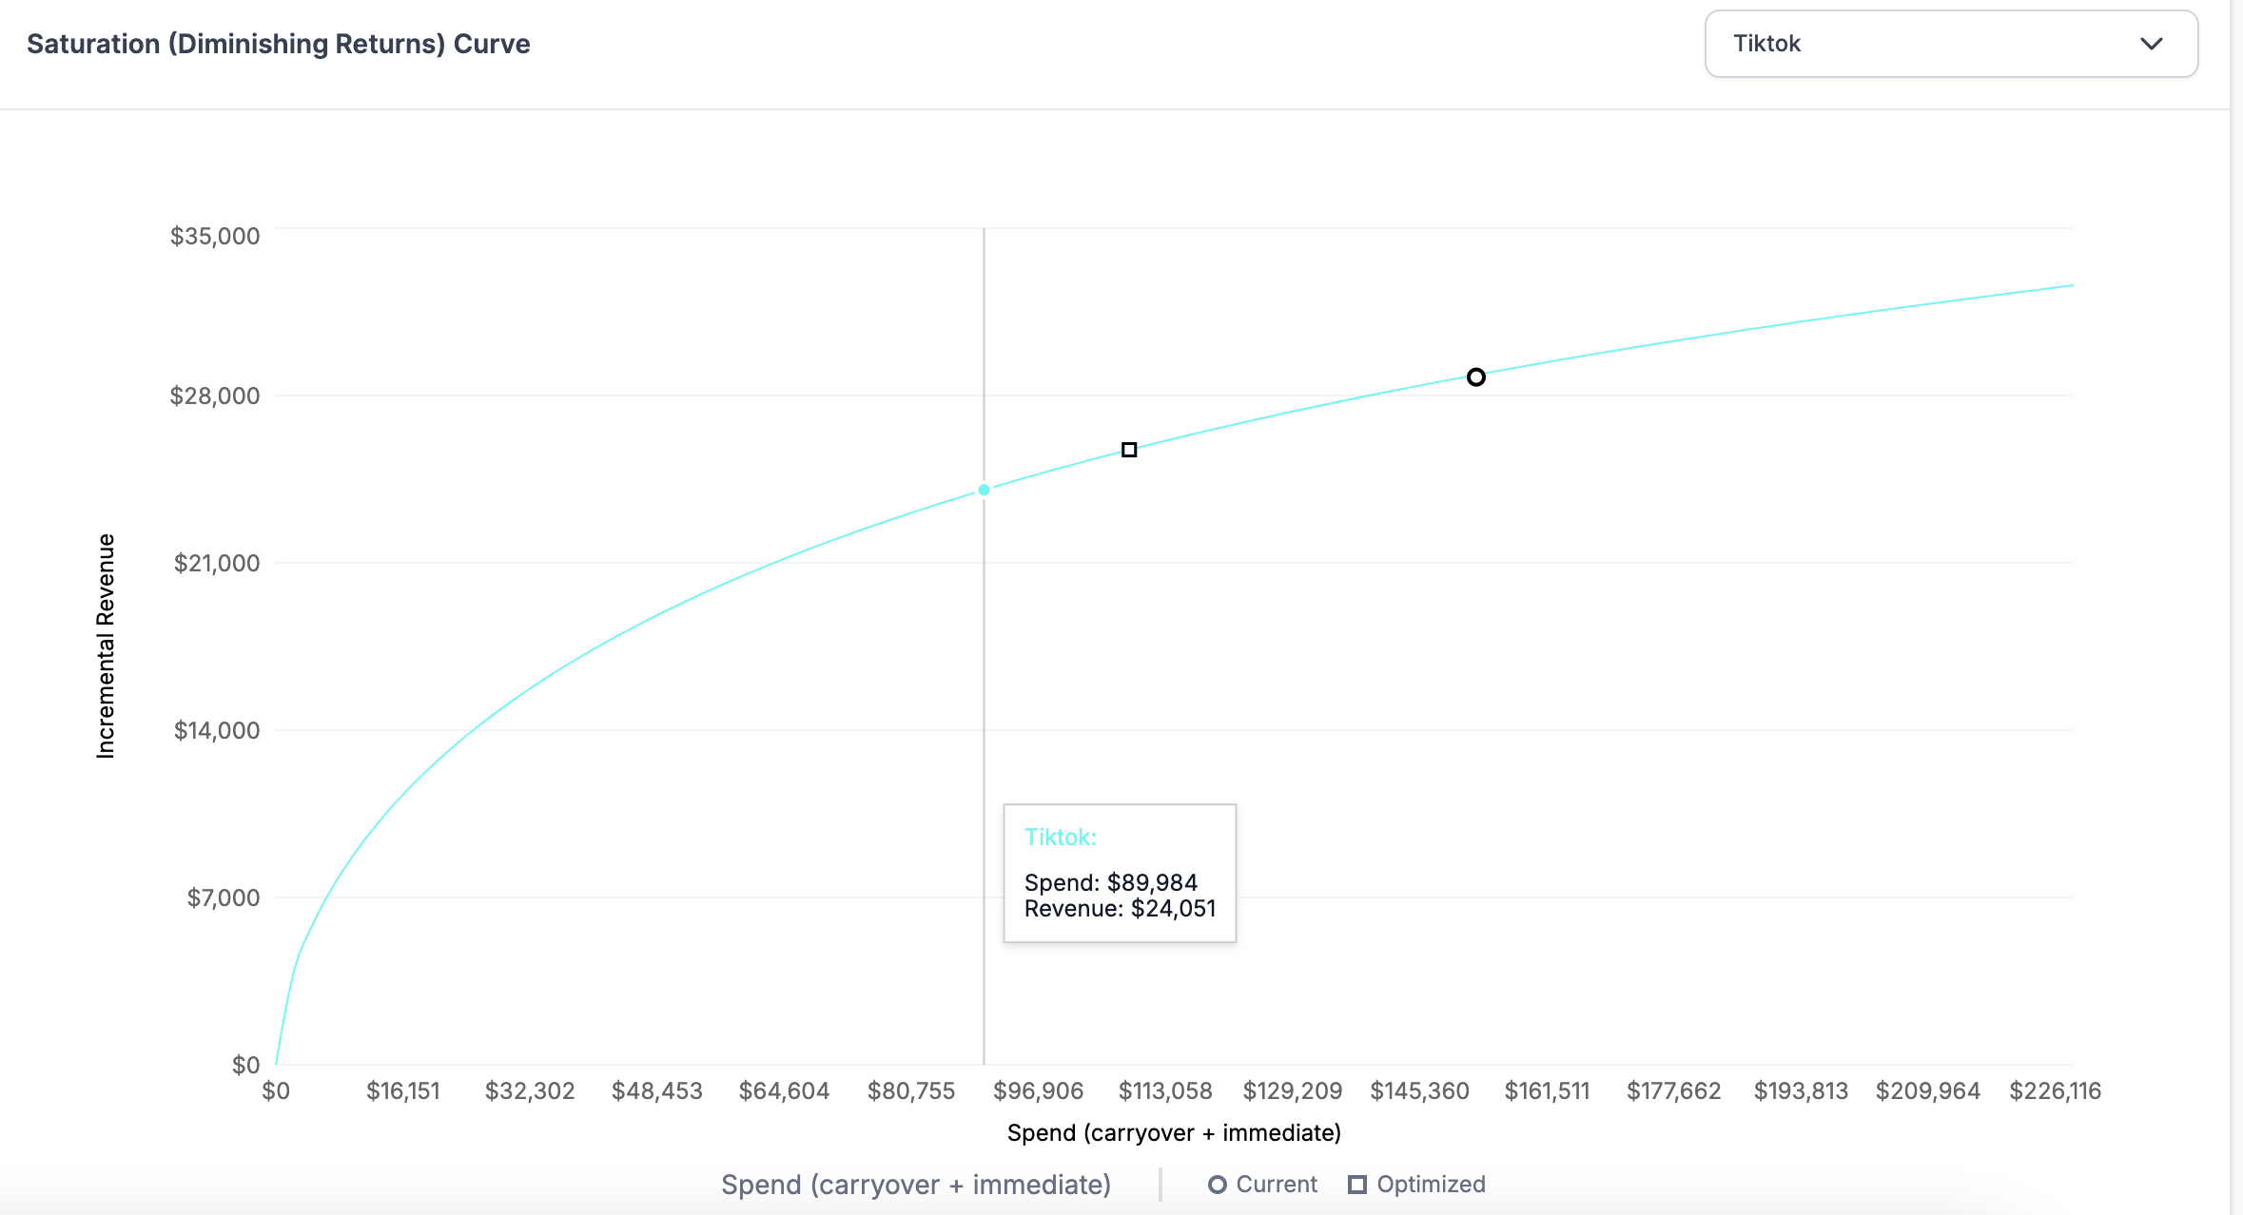Click the Incremental Revenue axis title
This screenshot has height=1215, width=2243.
pos(106,646)
